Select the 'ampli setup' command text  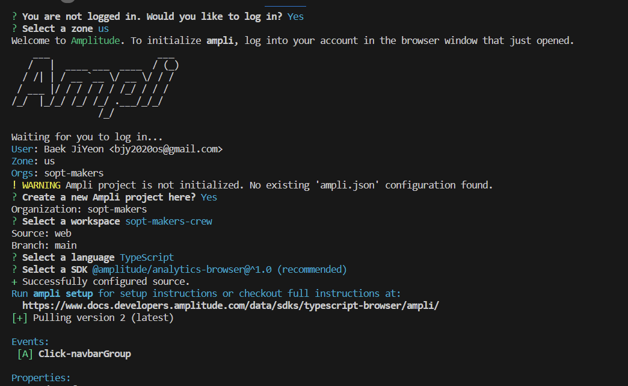pos(63,293)
